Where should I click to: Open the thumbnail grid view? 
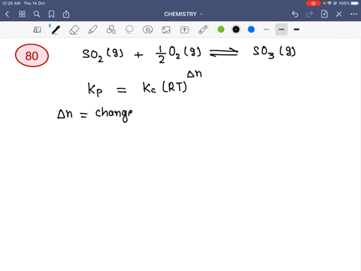click(22, 14)
